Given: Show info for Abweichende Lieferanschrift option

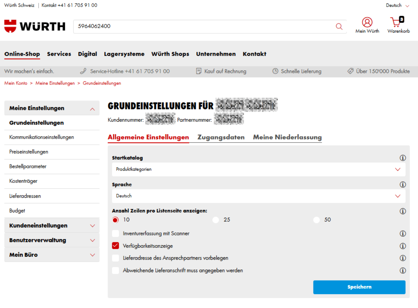Looking at the screenshot, I should tap(403, 270).
